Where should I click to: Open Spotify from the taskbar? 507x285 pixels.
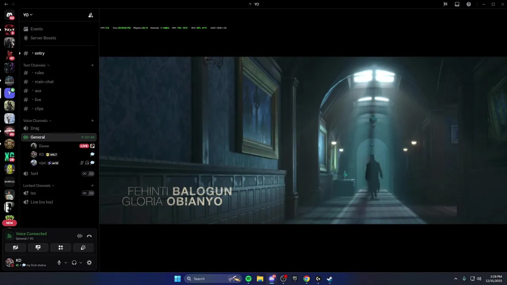click(x=248, y=279)
